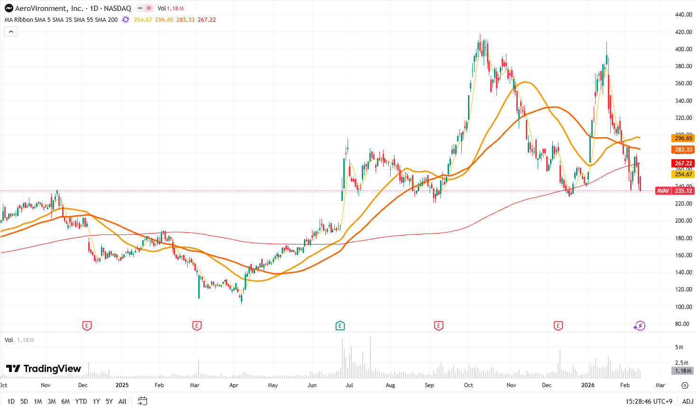697x407 pixels.
Task: Click SMA 200 value 267.22 in legend
Action: tap(207, 19)
